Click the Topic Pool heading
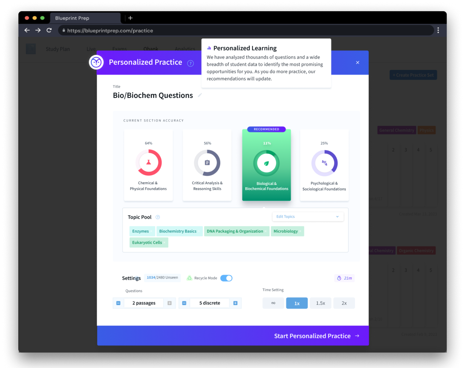 click(140, 217)
